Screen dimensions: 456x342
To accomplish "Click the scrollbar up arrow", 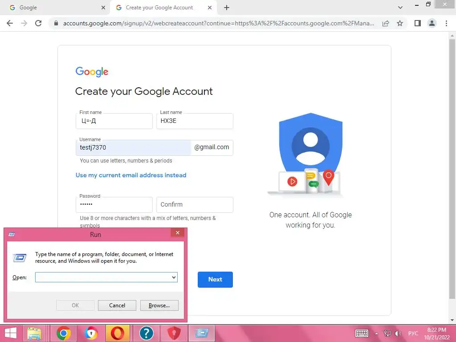I will click(x=452, y=35).
